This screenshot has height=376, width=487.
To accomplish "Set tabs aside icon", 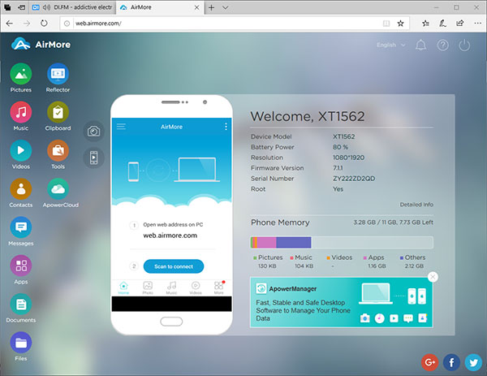I will pos(21,7).
